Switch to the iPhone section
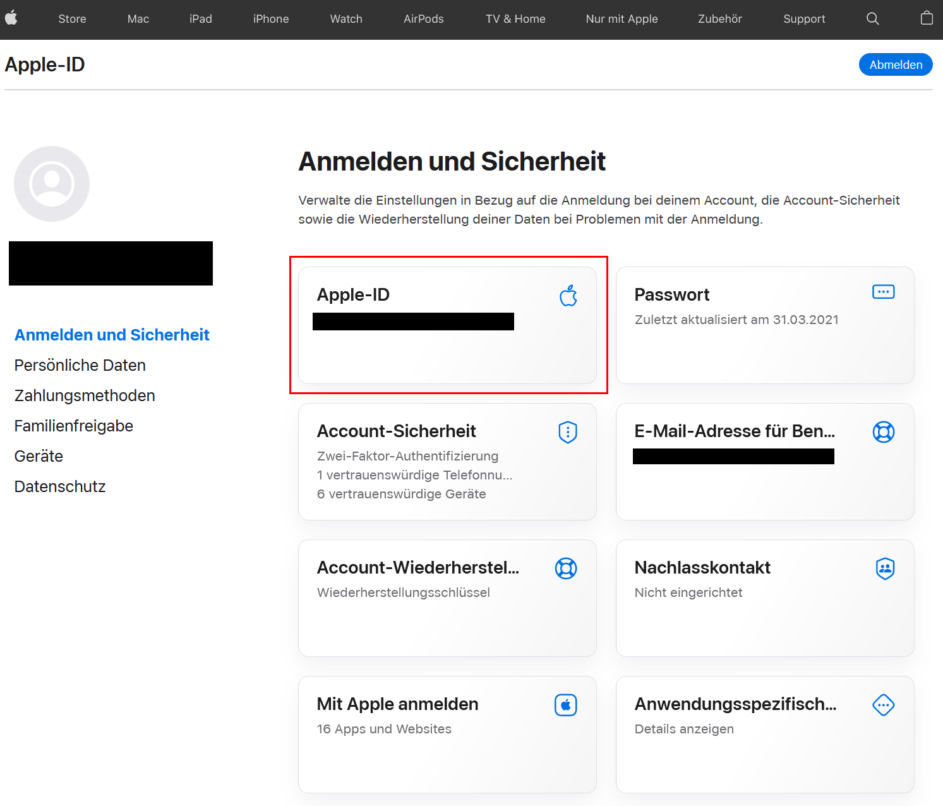This screenshot has height=806, width=943. click(x=270, y=18)
